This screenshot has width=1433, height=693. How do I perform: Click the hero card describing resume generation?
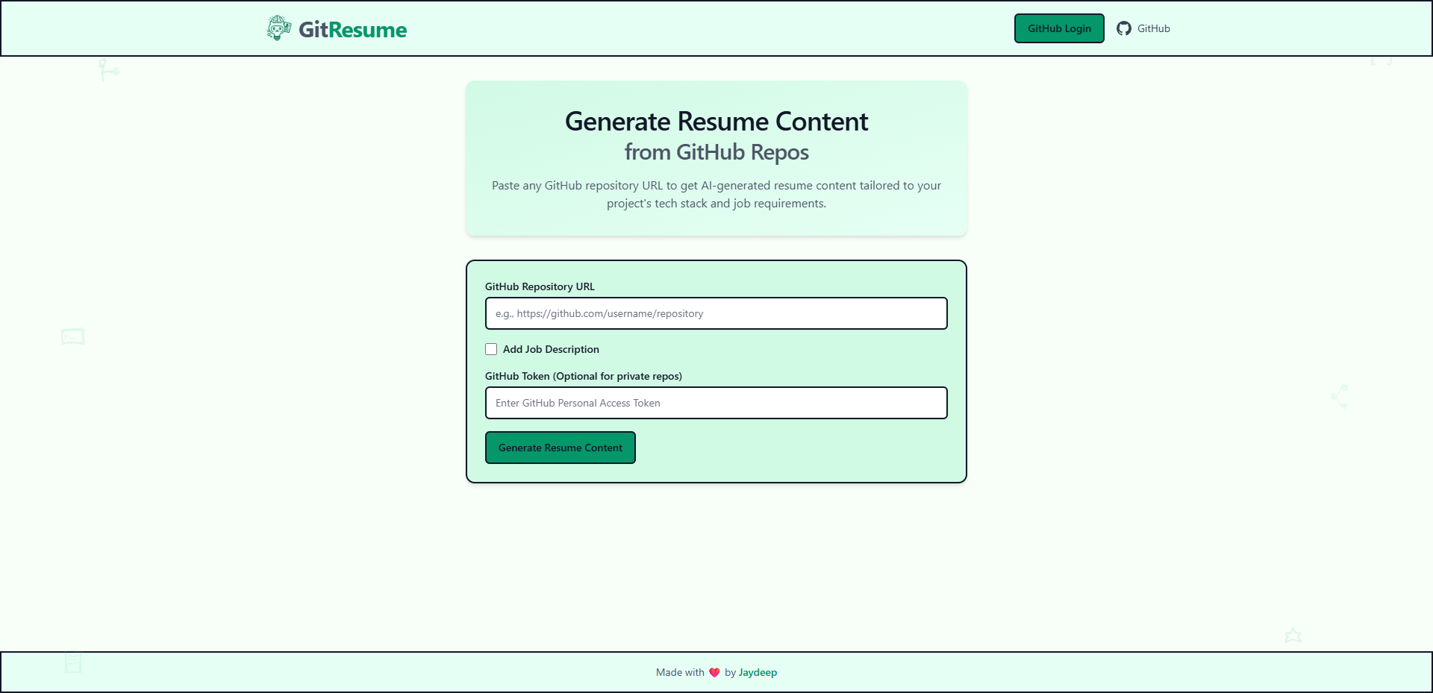point(716,157)
